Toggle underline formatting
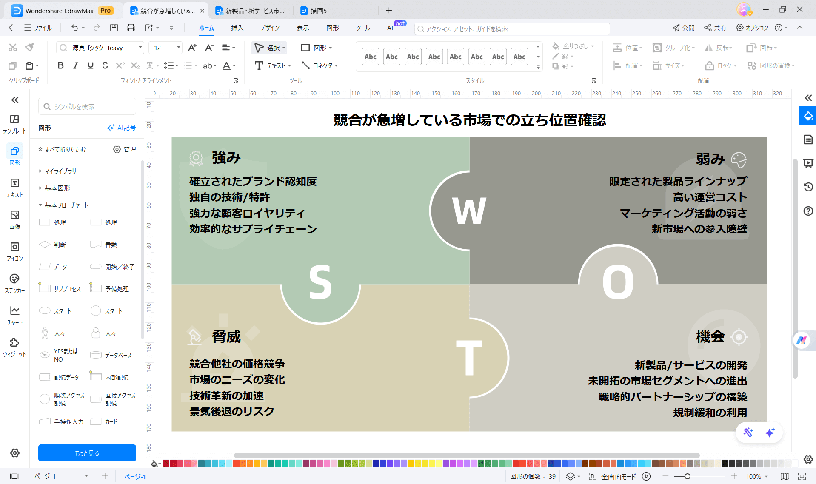The width and height of the screenshot is (816, 484). coord(90,65)
